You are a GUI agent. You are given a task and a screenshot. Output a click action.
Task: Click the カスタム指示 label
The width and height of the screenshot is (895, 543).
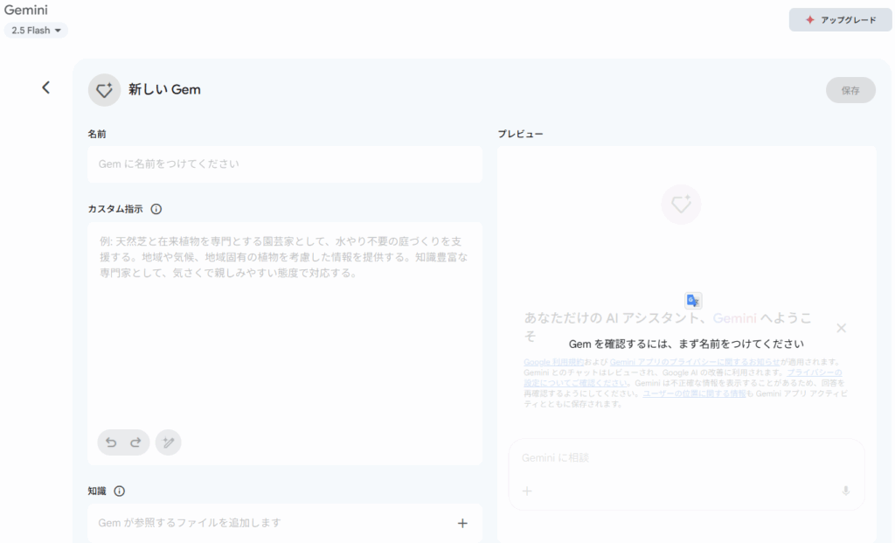tap(115, 209)
